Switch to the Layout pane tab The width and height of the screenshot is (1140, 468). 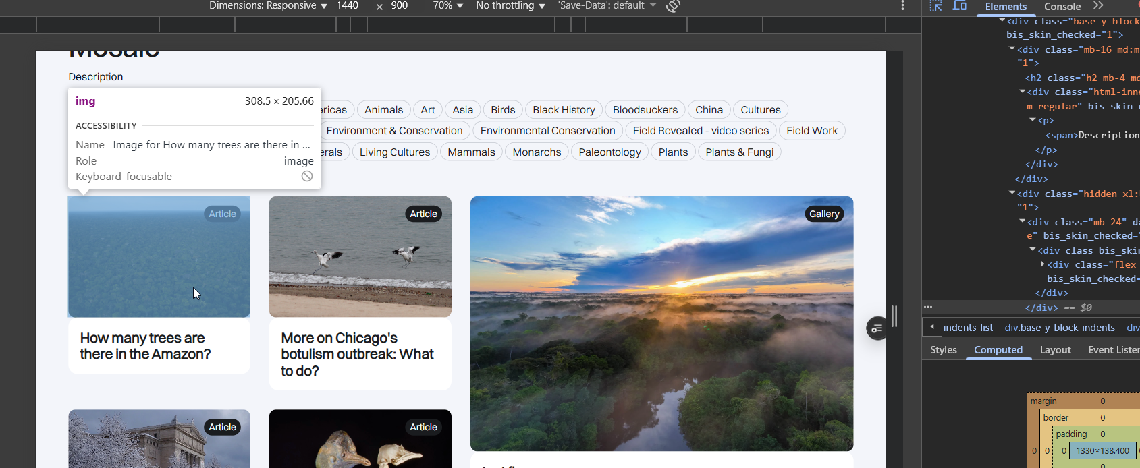click(1055, 350)
